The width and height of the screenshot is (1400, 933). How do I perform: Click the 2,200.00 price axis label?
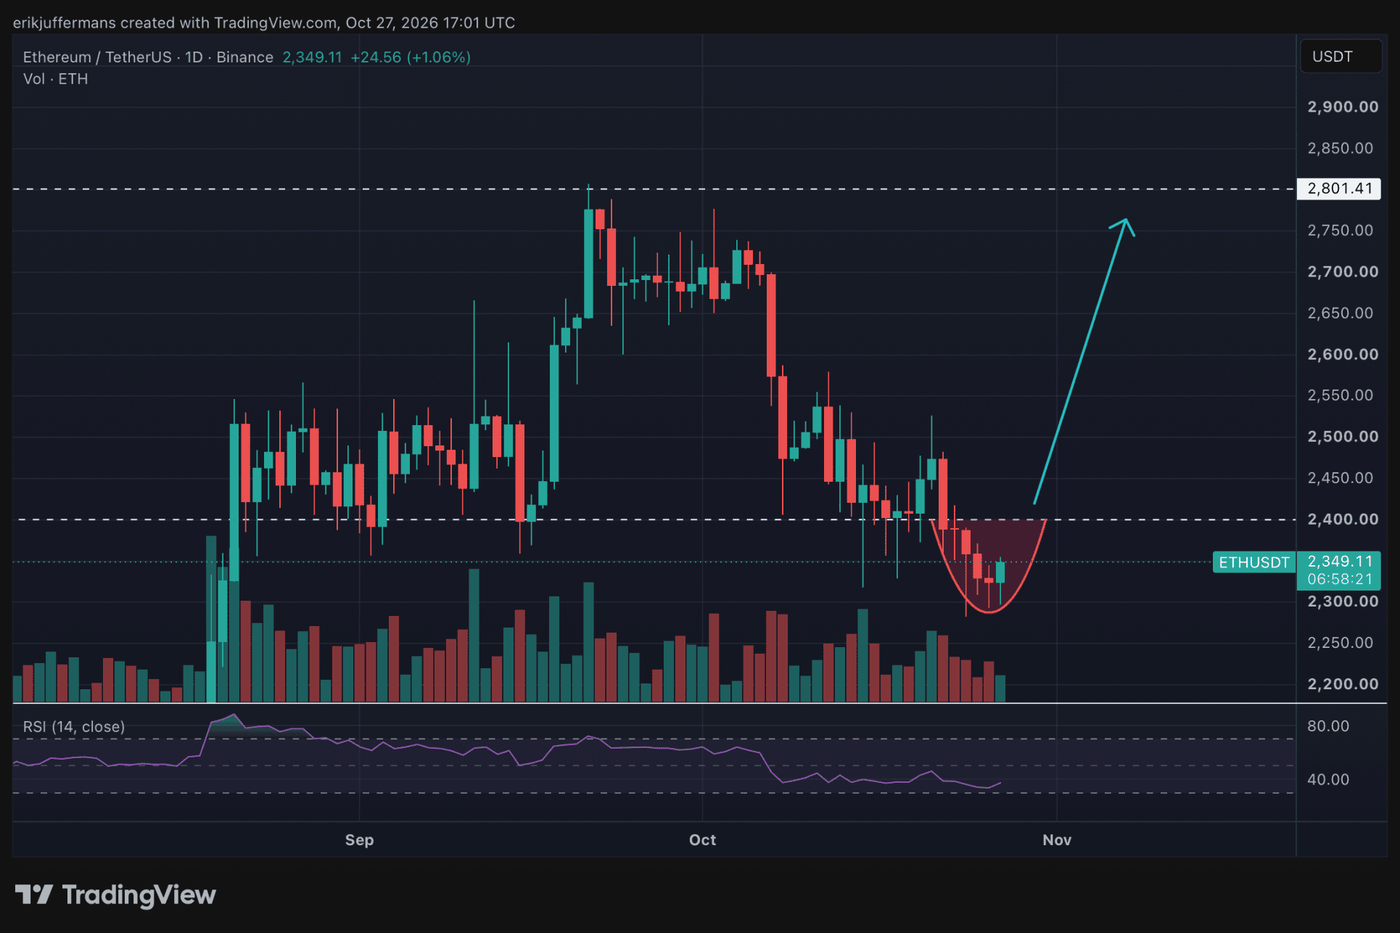pyautogui.click(x=1343, y=683)
